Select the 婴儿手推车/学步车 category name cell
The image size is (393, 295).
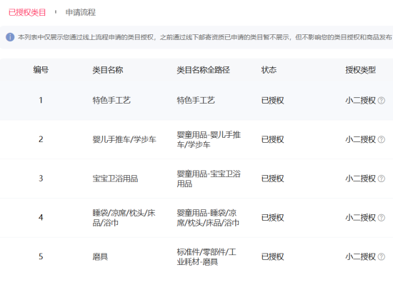pos(124,139)
